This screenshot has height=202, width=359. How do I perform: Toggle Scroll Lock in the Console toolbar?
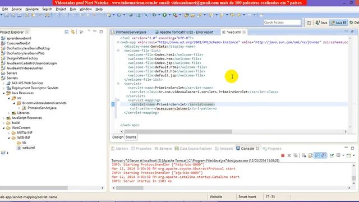310,155
